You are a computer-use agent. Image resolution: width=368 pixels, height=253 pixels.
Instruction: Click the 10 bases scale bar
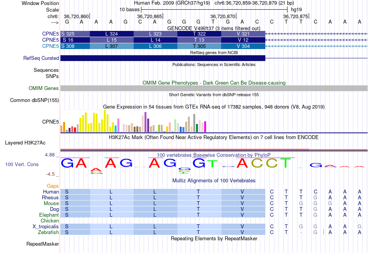coord(214,10)
